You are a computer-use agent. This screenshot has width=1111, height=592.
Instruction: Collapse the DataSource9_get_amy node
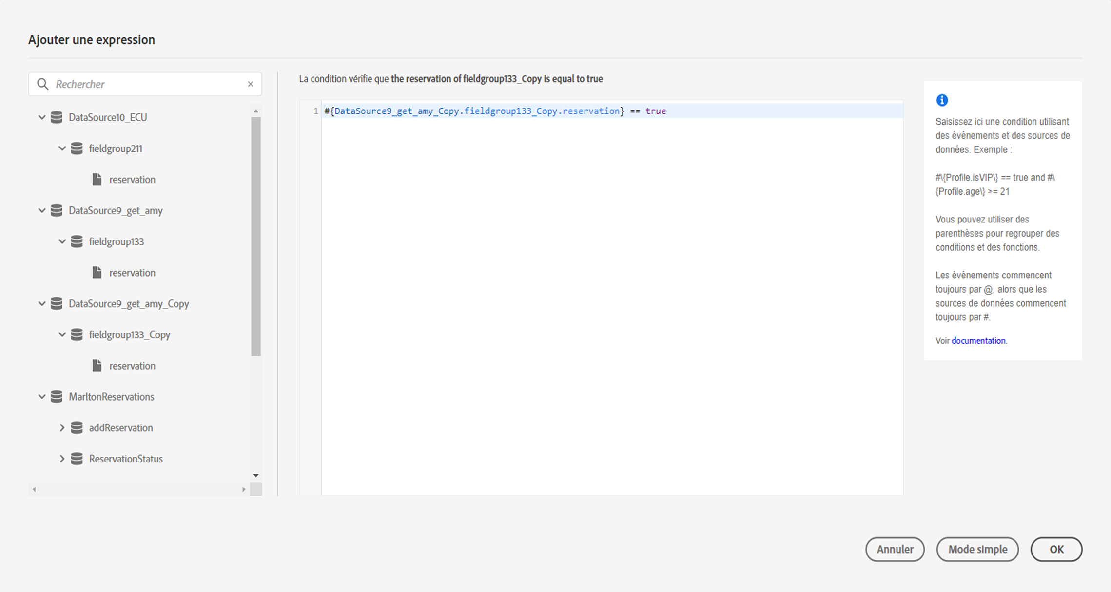pyautogui.click(x=42, y=210)
